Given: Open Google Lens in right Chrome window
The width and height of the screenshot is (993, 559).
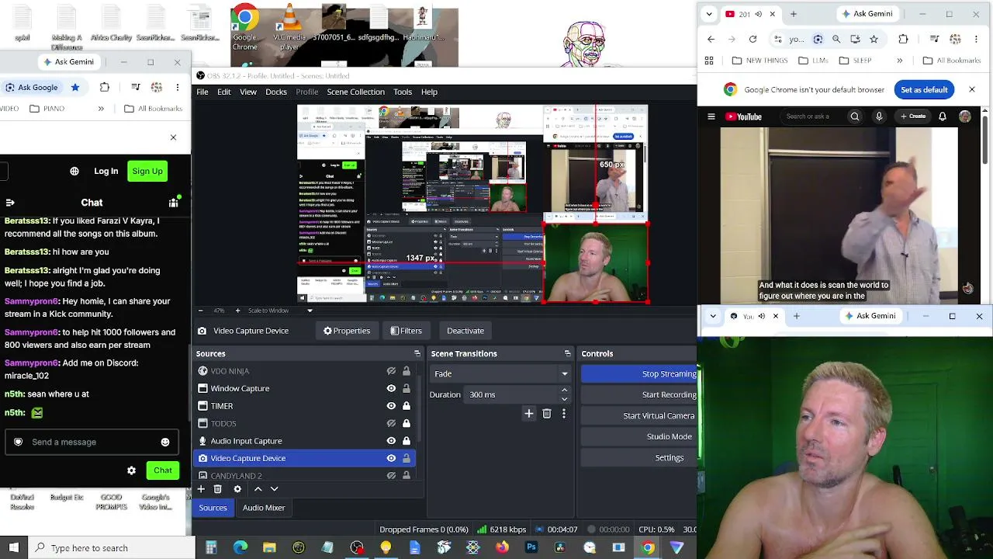Looking at the screenshot, I should click(818, 39).
